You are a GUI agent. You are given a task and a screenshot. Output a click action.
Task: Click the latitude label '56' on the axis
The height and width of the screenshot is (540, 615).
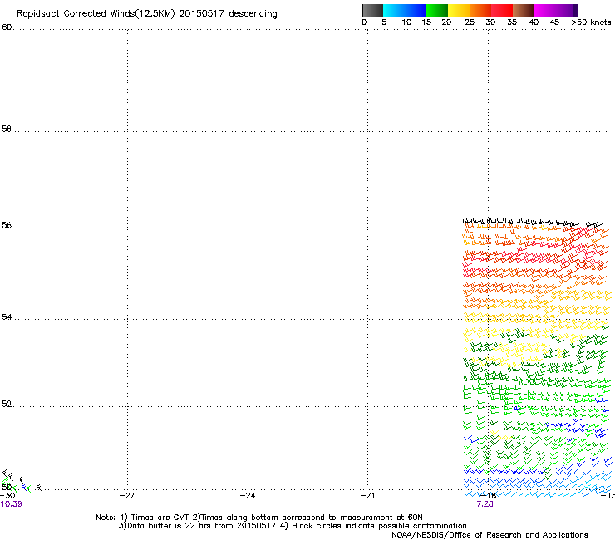click(x=7, y=225)
